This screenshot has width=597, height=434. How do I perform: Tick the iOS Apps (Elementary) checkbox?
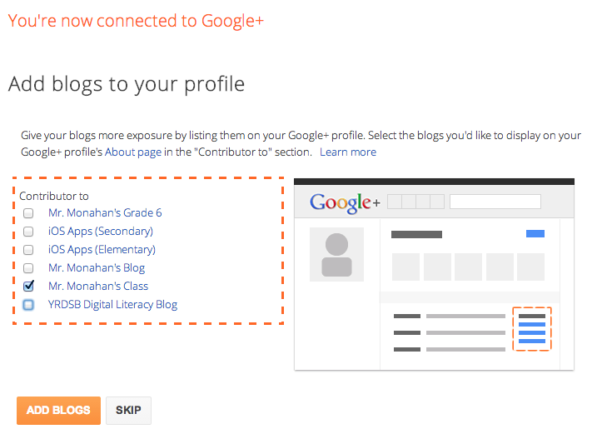click(x=28, y=250)
